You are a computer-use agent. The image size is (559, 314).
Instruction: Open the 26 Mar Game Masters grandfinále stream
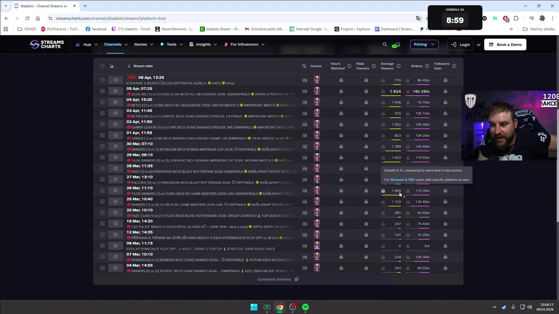[211, 194]
